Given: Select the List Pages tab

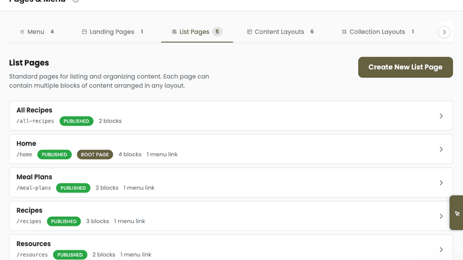Looking at the screenshot, I should 197,32.
